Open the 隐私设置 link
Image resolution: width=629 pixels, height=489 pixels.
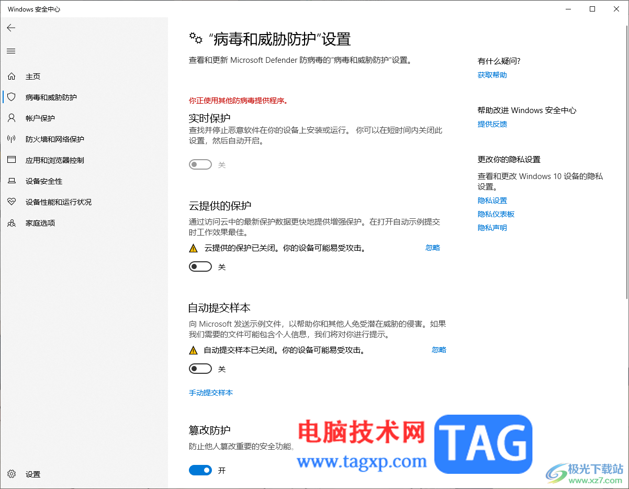[492, 201]
